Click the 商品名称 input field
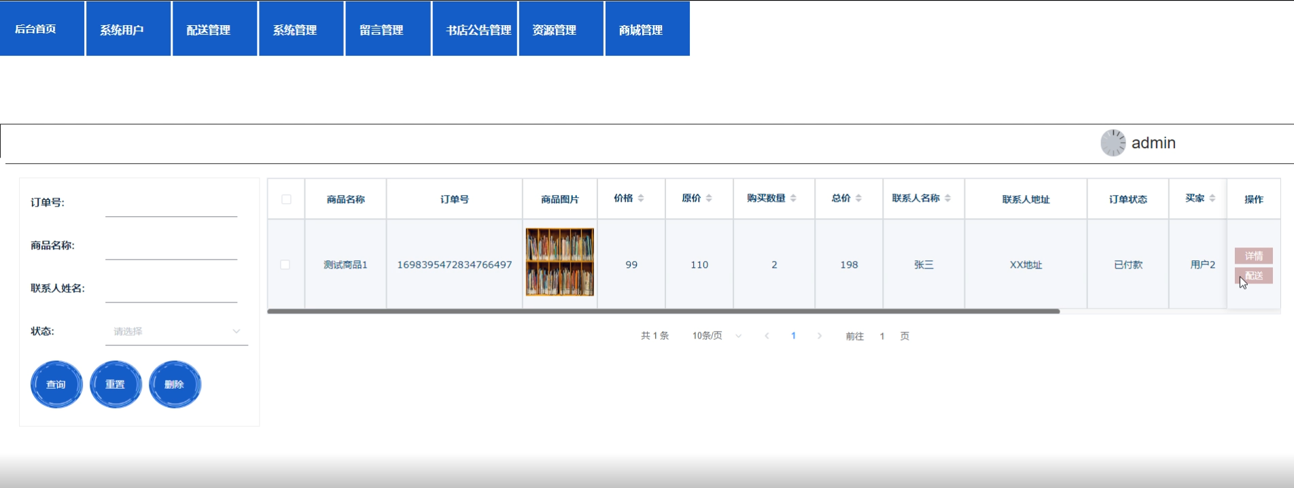The width and height of the screenshot is (1294, 488). (171, 247)
